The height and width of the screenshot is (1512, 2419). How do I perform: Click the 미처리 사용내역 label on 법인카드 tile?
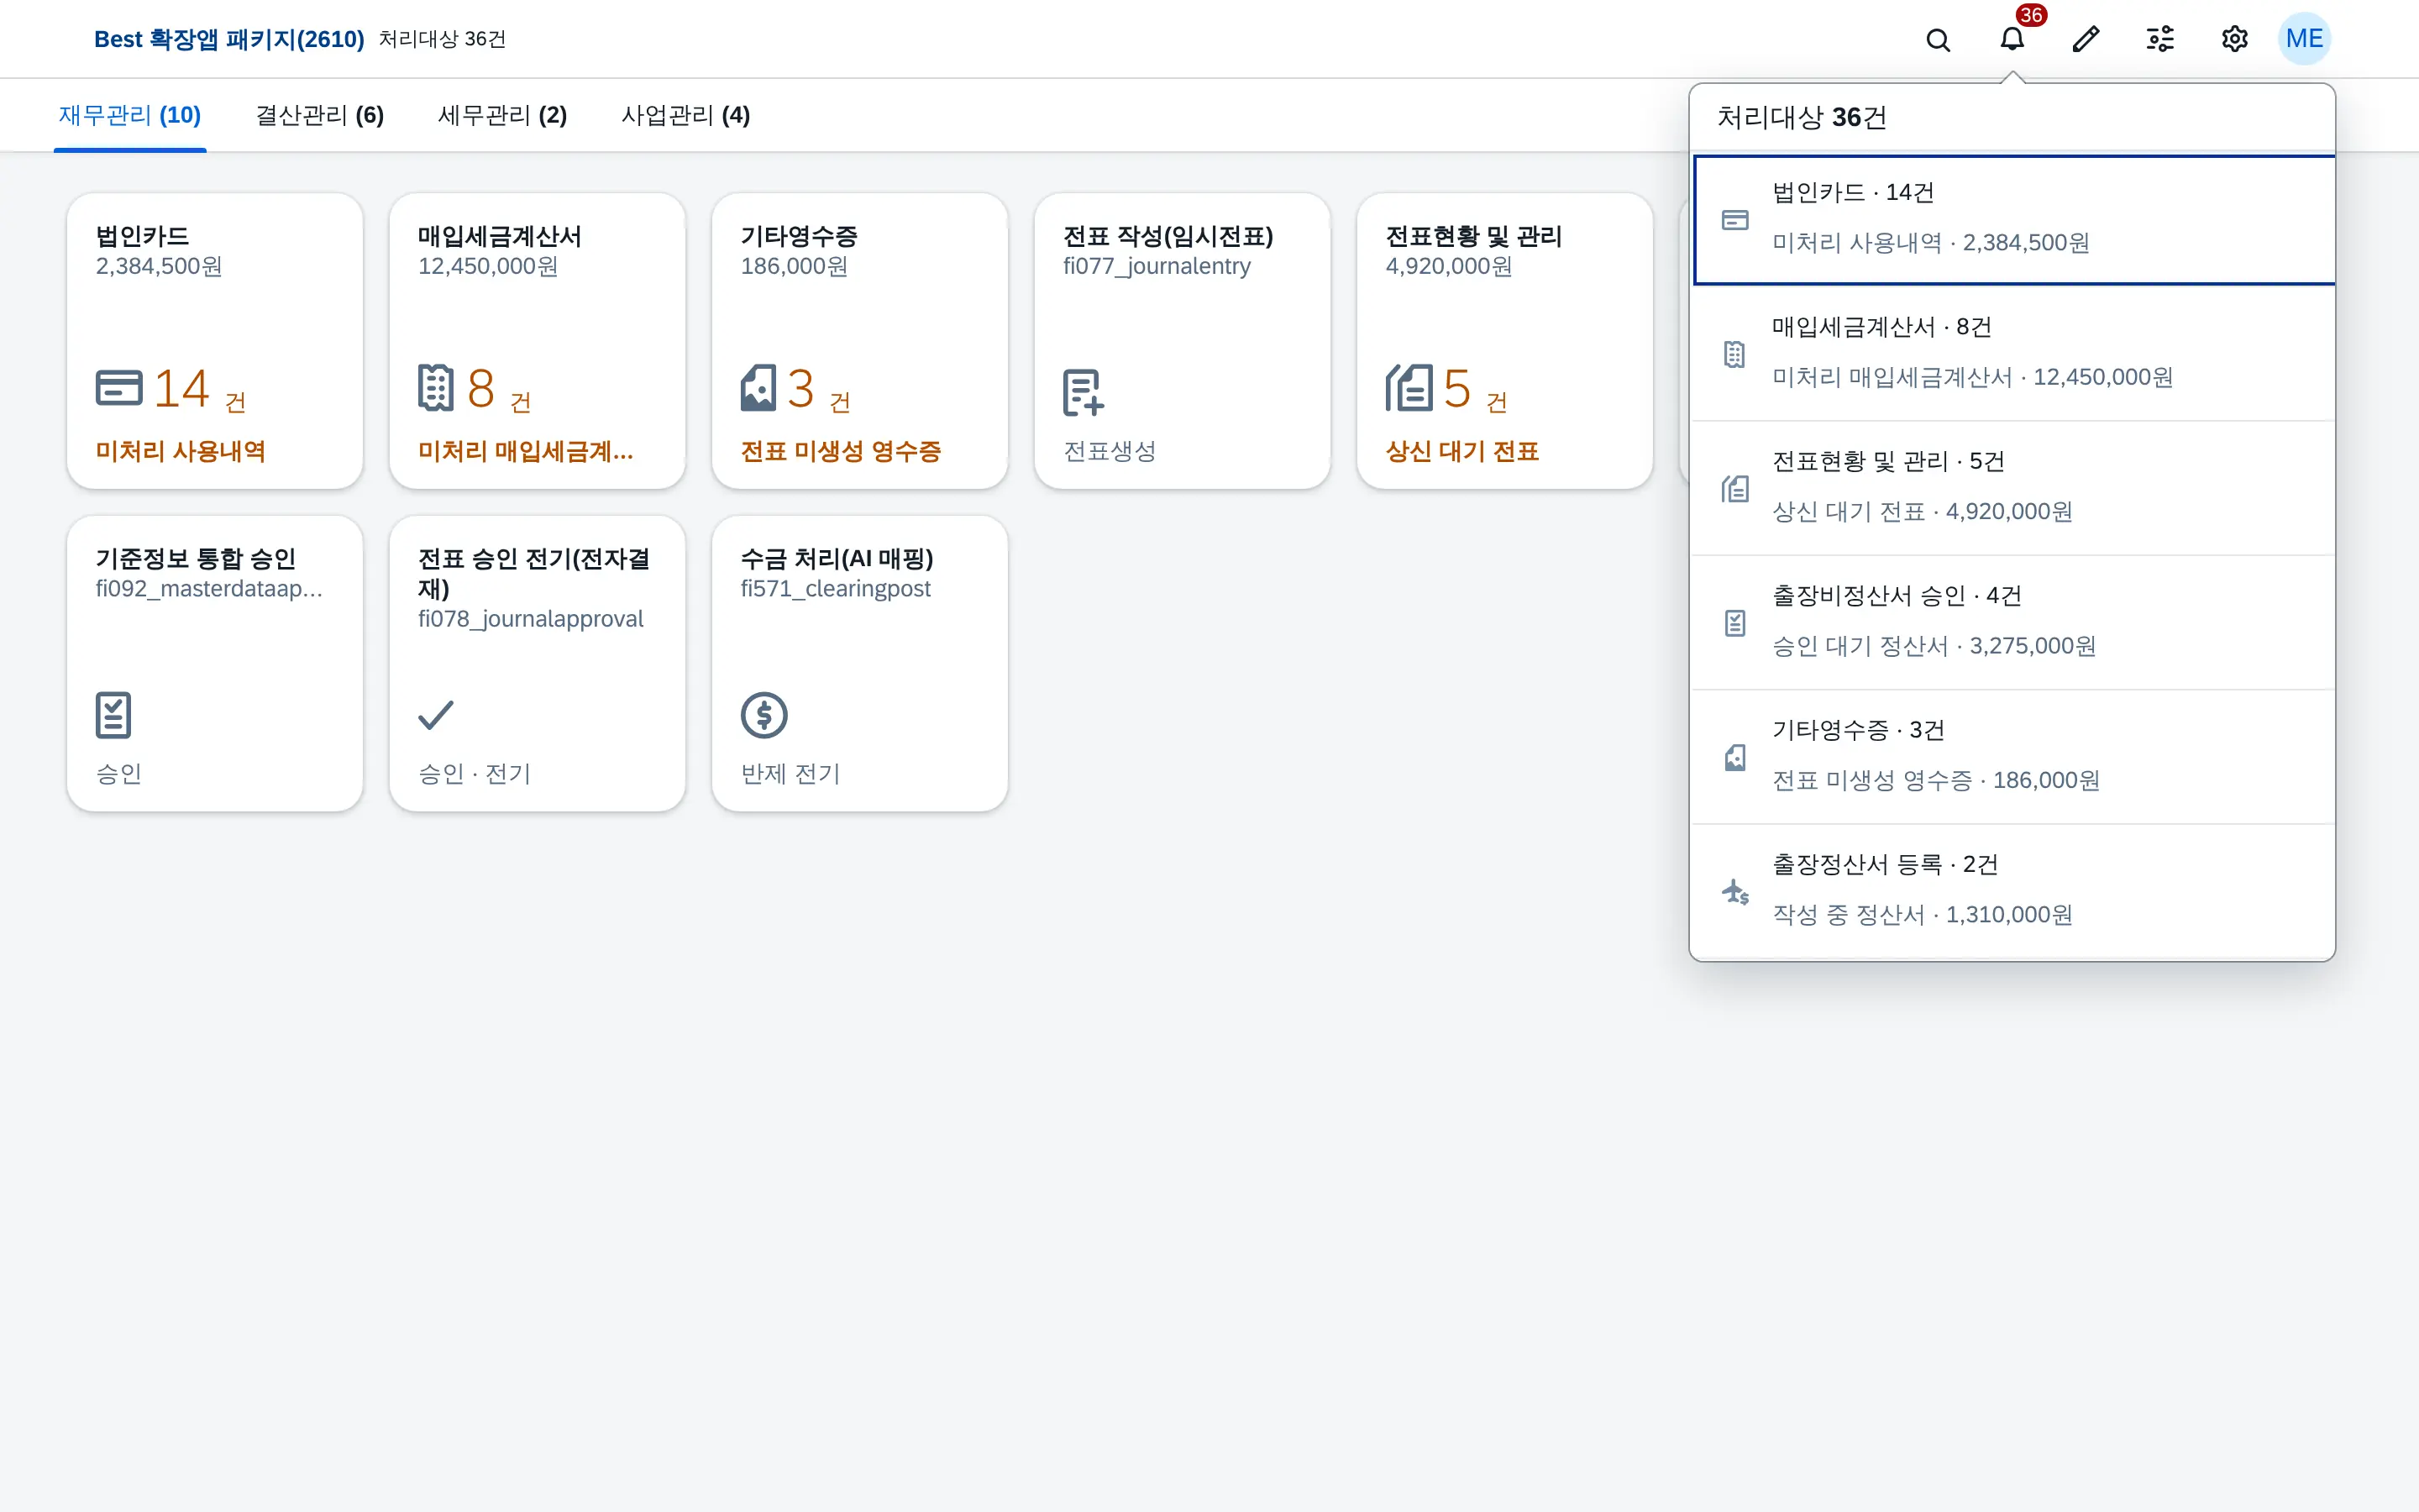coord(181,451)
